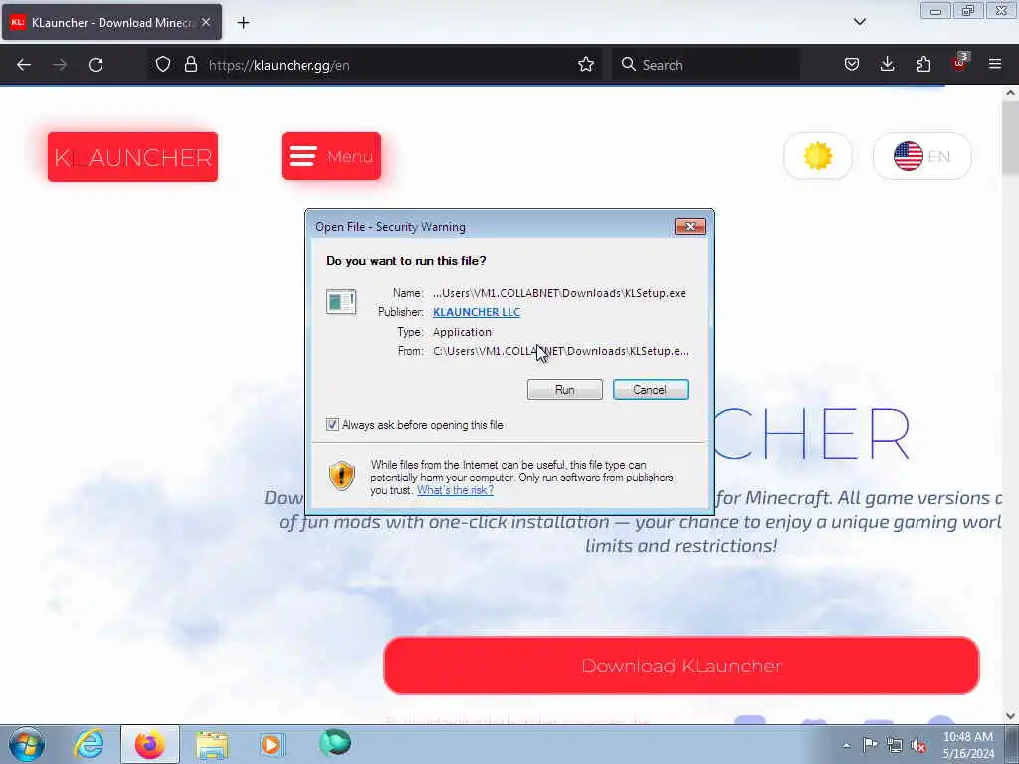1019x764 pixels.
Task: Click the site padlock icon
Action: click(190, 65)
